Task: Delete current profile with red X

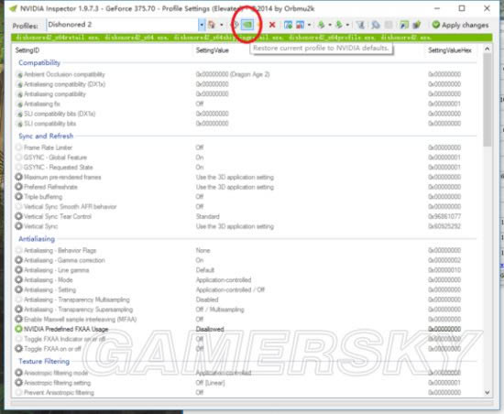Action: [272, 25]
